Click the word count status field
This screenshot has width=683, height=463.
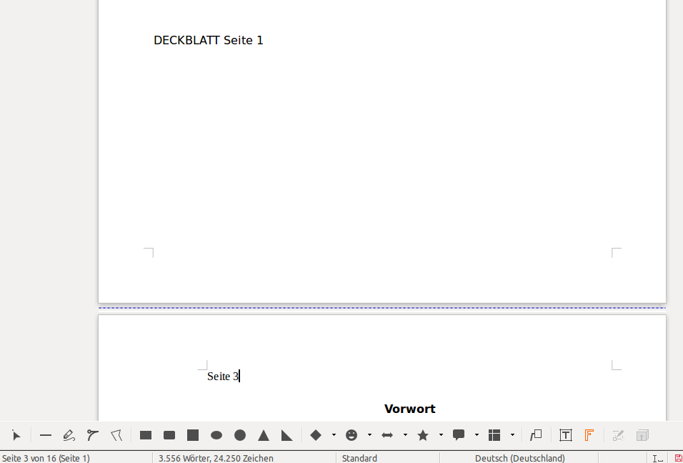pyautogui.click(x=216, y=458)
